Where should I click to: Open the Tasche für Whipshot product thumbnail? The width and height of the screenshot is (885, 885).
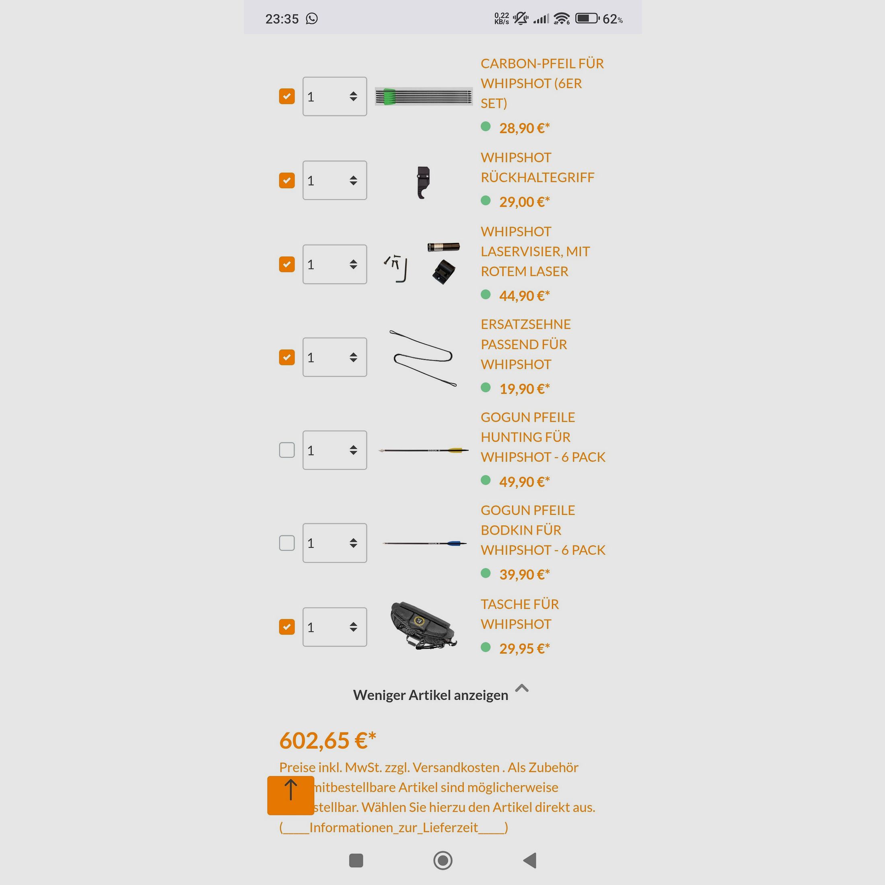click(424, 626)
